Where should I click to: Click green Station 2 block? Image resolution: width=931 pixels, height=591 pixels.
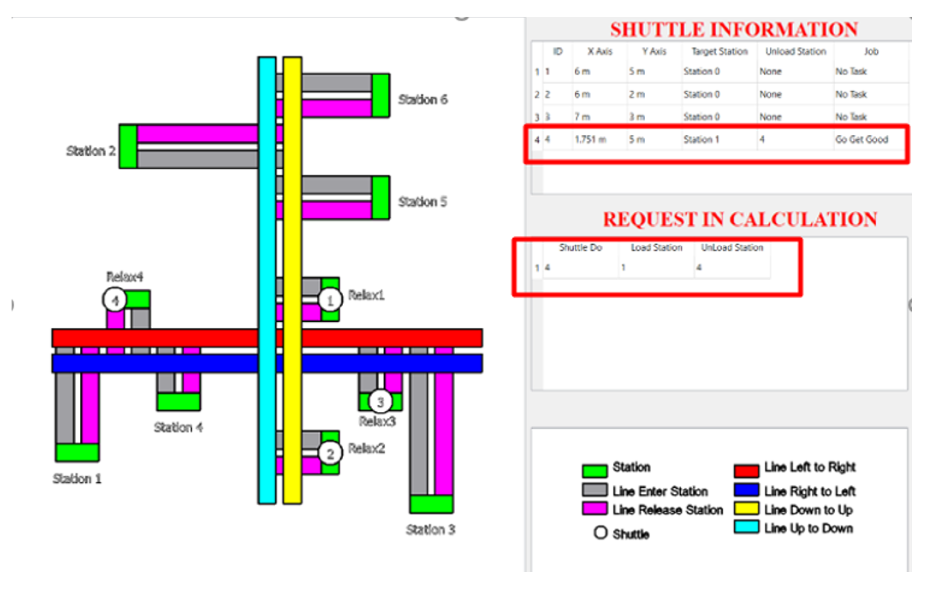128,146
